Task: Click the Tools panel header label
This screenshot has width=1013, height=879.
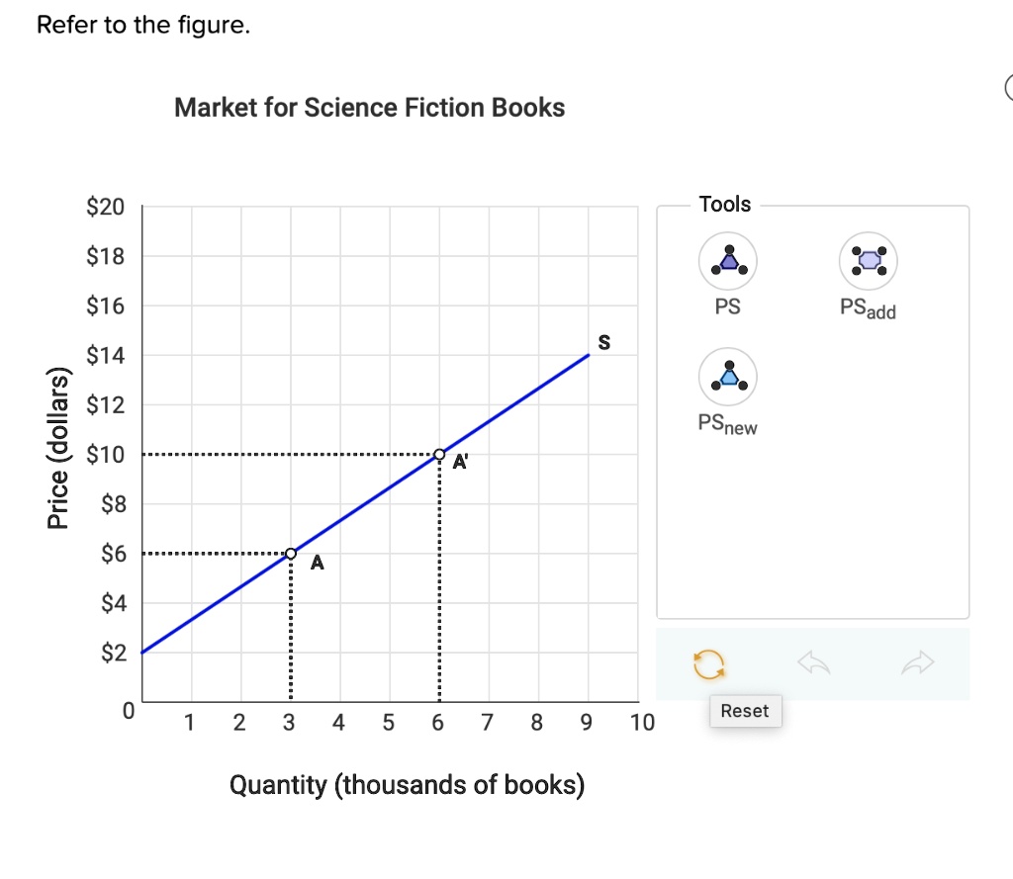Action: 727,204
